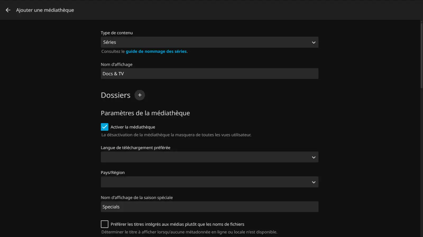Click the 'Préférer les titres intégrés' label text

[x=177, y=224]
